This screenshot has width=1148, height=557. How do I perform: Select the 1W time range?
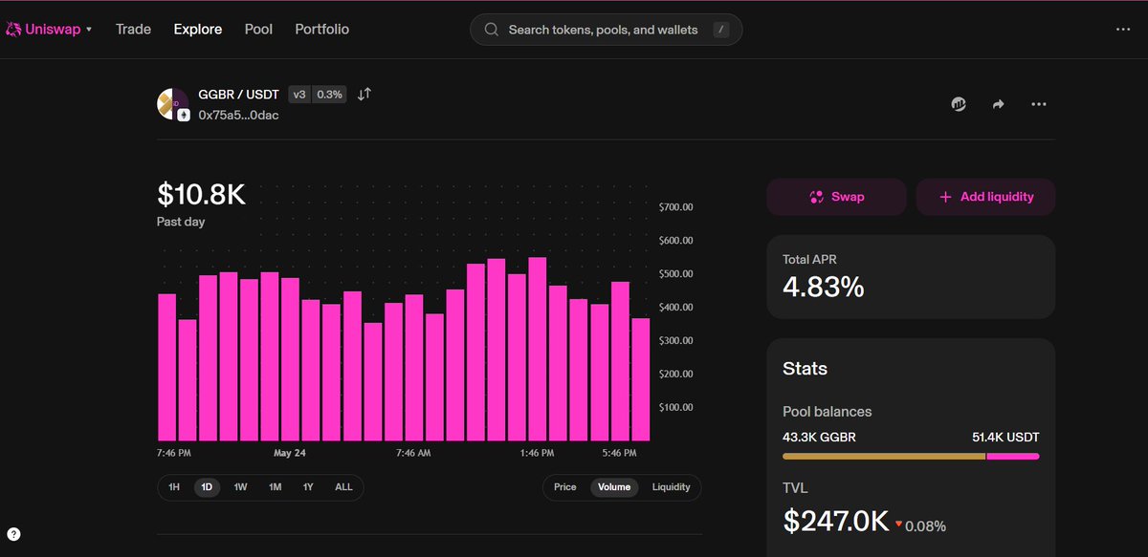(x=240, y=487)
